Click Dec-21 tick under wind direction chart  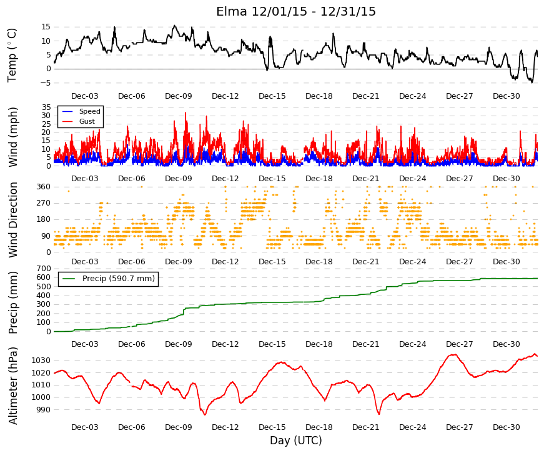point(365,262)
